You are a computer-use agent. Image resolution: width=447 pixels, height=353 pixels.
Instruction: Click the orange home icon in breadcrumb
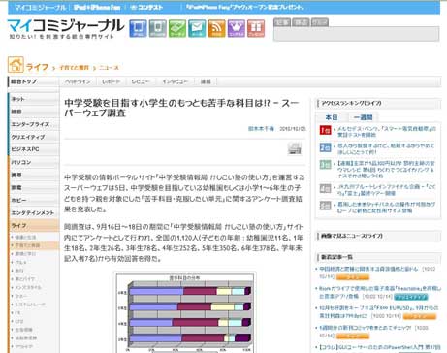click(16, 65)
